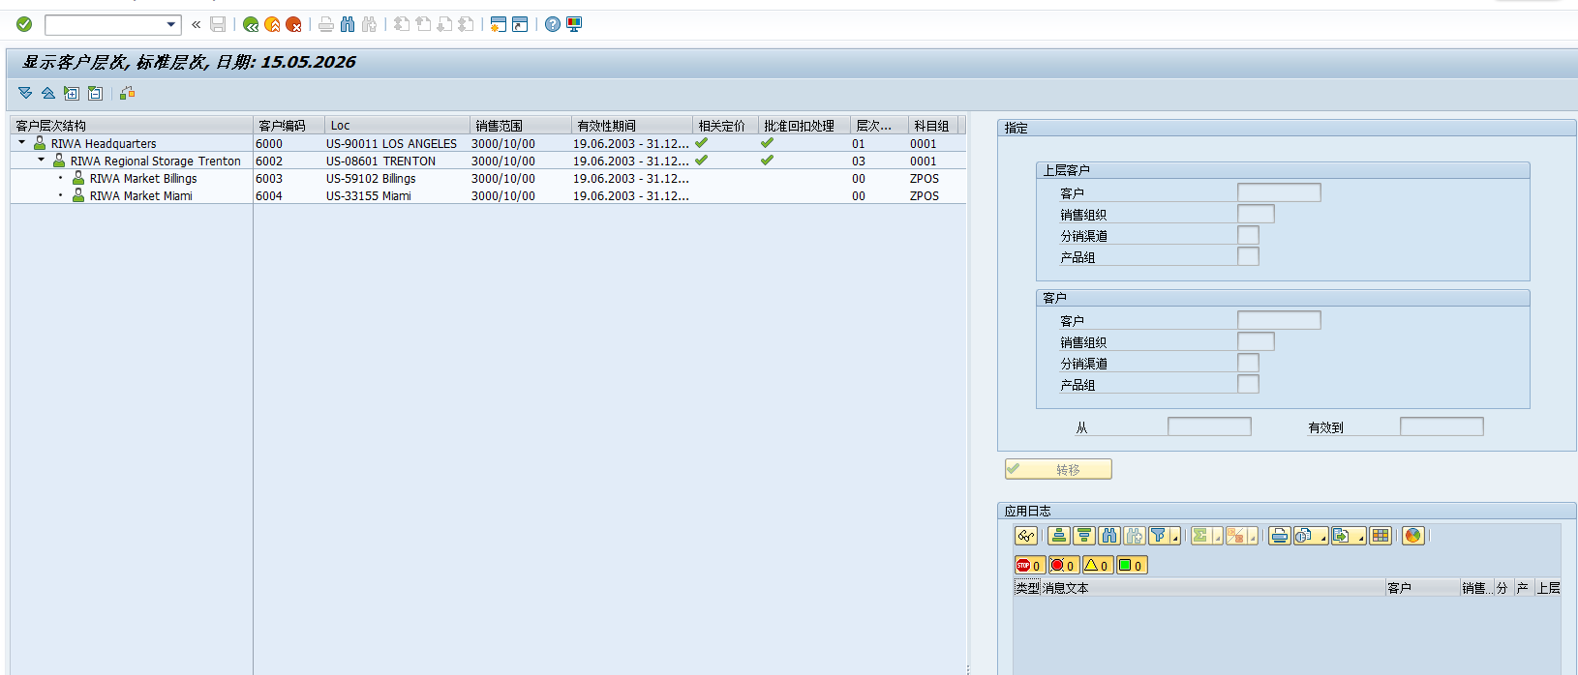Select RIWA Market Miami tree row
Viewport: 1578px width, 675px height.
pos(140,195)
